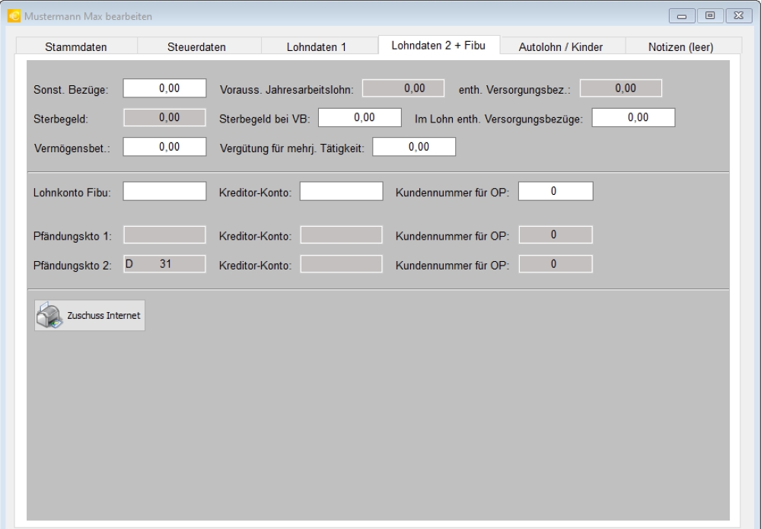Image resolution: width=761 pixels, height=529 pixels.
Task: Click the Sterbegeld bei VB label
Action: 265,119
